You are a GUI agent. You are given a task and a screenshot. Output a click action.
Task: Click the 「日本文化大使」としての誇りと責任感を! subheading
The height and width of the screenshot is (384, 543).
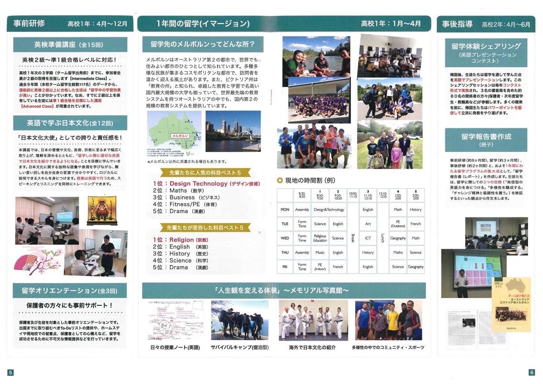pos(70,137)
